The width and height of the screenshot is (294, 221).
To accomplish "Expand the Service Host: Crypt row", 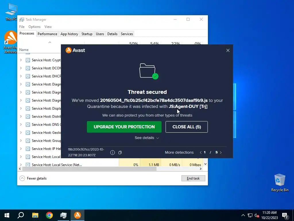I will tap(21, 60).
